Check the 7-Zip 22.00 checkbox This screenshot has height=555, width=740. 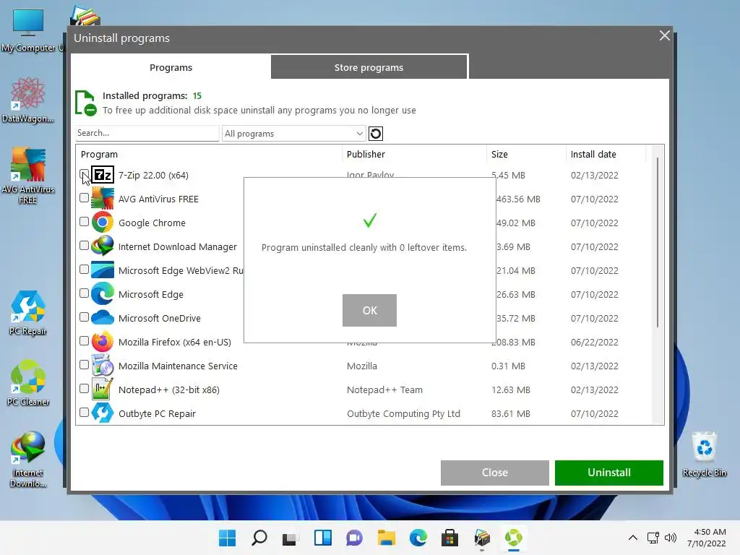84,173
